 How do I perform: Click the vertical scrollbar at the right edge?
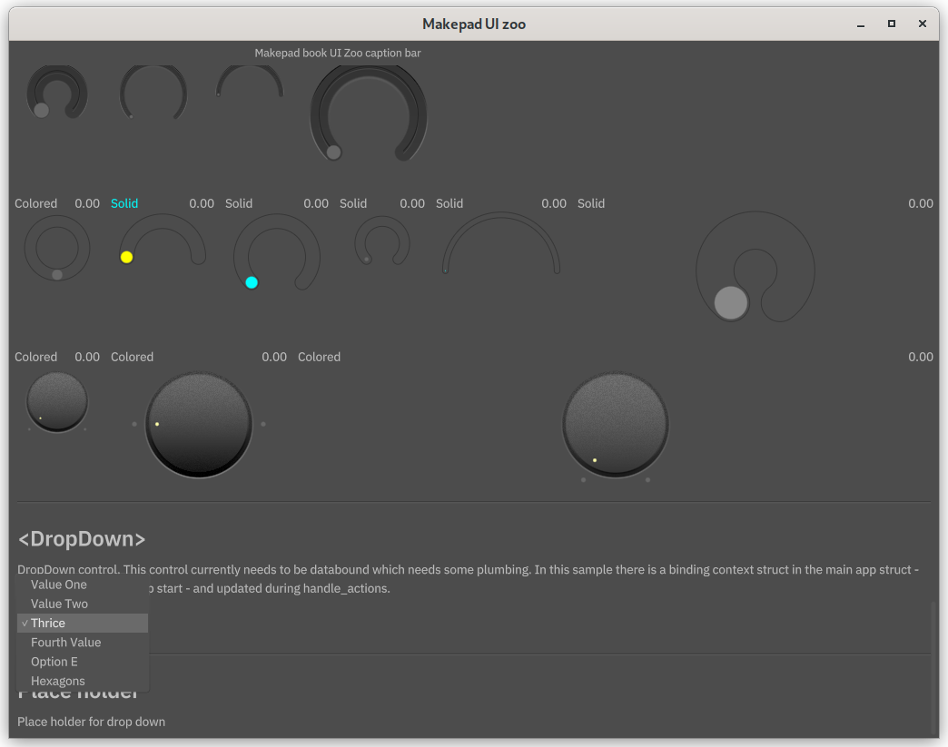pyautogui.click(x=933, y=667)
